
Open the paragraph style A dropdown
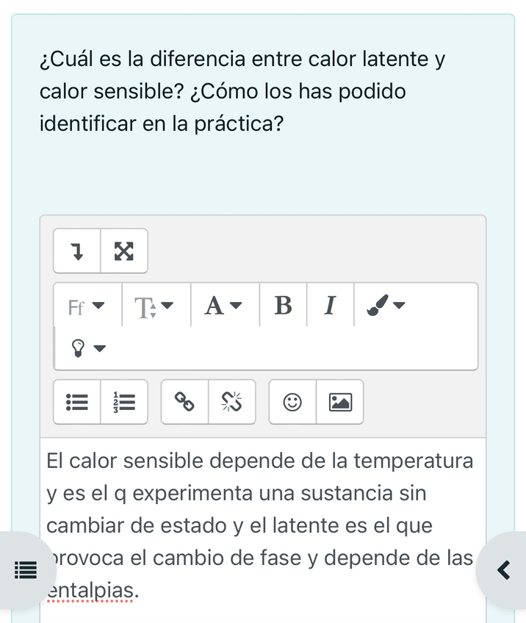[223, 305]
